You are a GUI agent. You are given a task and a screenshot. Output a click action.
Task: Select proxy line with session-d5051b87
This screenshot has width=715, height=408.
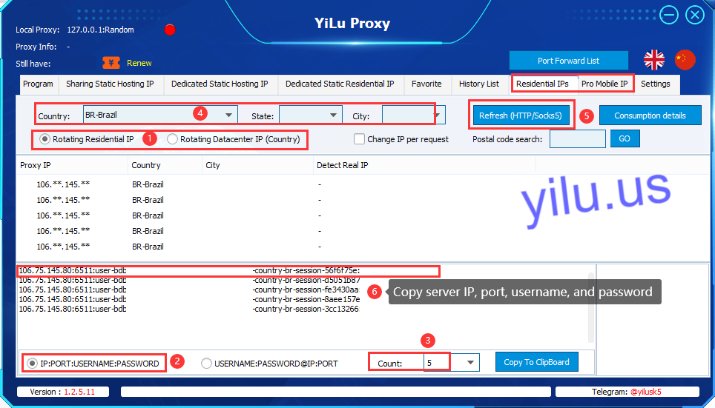click(x=189, y=280)
